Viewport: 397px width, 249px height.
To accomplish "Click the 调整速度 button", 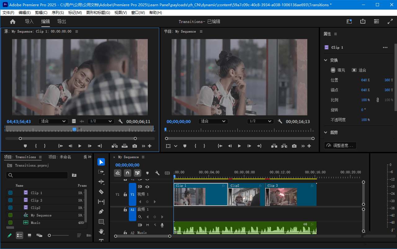I will [340, 145].
